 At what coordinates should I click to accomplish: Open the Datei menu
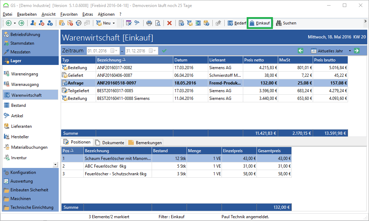click(8, 14)
